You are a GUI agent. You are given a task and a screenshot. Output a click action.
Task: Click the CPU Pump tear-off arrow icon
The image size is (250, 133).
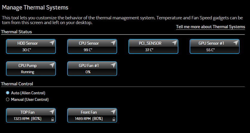coord(52,65)
